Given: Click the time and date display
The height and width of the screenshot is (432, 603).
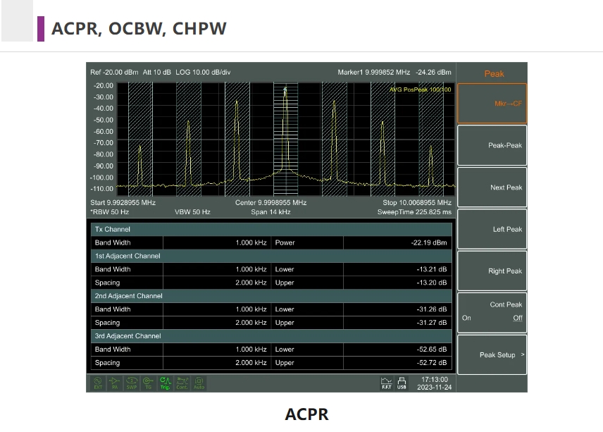Looking at the screenshot, I should [434, 383].
